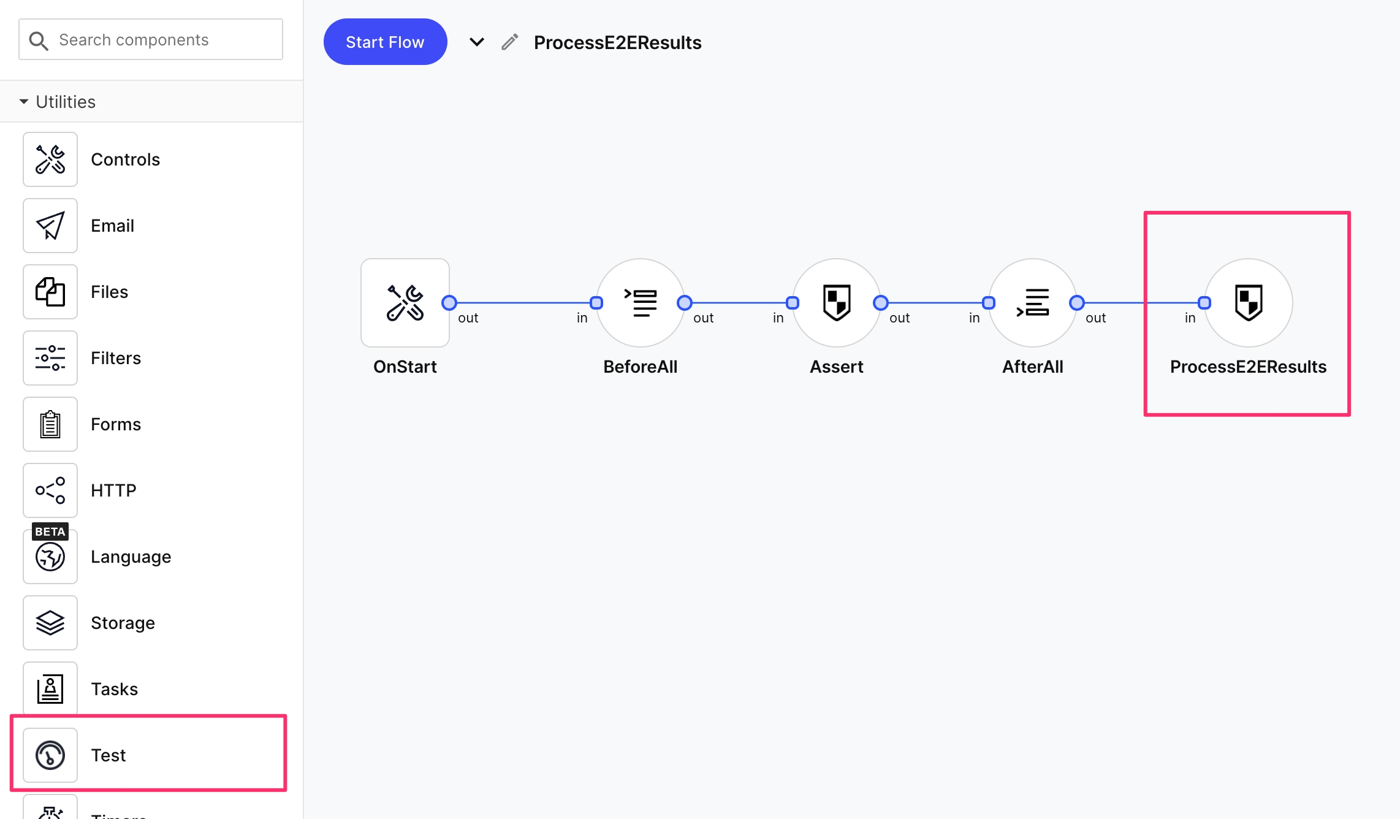Screen dimensions: 1400x819
Task: Open the dropdown chevron beside Start Flow
Action: [476, 42]
